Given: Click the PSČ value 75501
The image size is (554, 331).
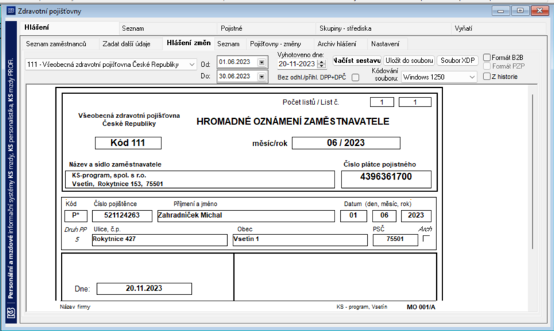Looking at the screenshot, I should coord(395,239).
